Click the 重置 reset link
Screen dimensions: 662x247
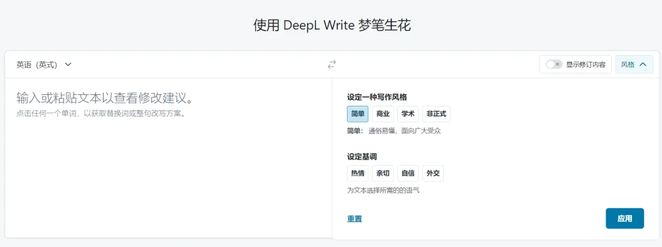(x=354, y=219)
